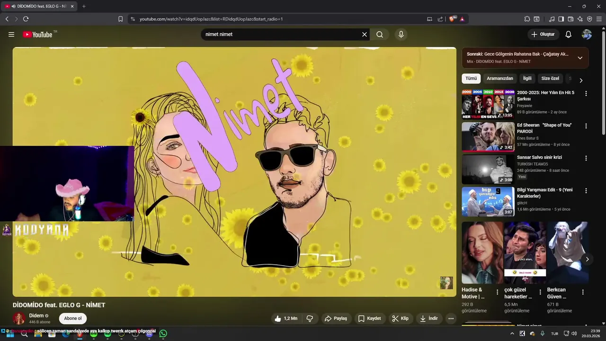Open the Didem channel avatar
Viewport: 606px width, 341px height.
coord(19,318)
